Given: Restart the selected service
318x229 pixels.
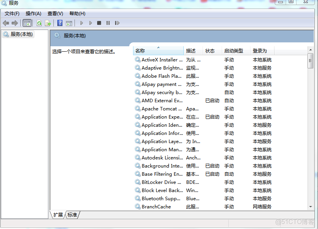Looking at the screenshot, I should coord(117,23).
